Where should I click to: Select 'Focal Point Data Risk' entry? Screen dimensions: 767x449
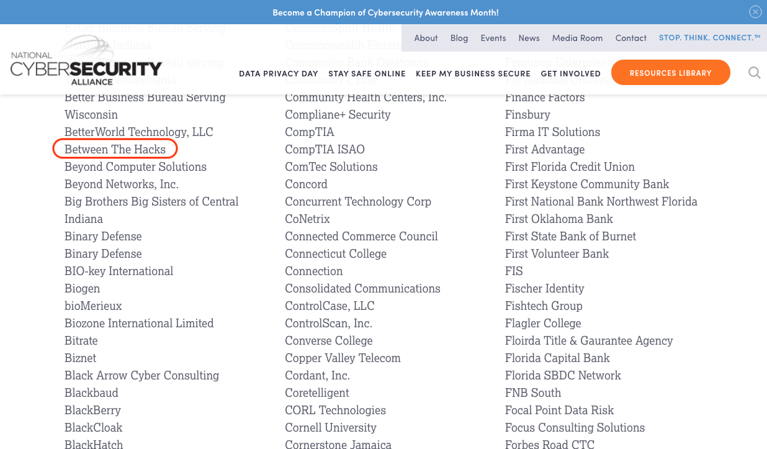559,410
